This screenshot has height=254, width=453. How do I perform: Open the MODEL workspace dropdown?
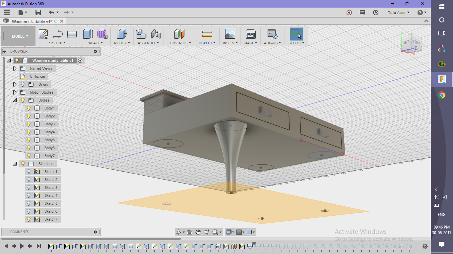(x=19, y=36)
